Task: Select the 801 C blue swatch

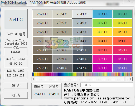Action: (x=102, y=14)
